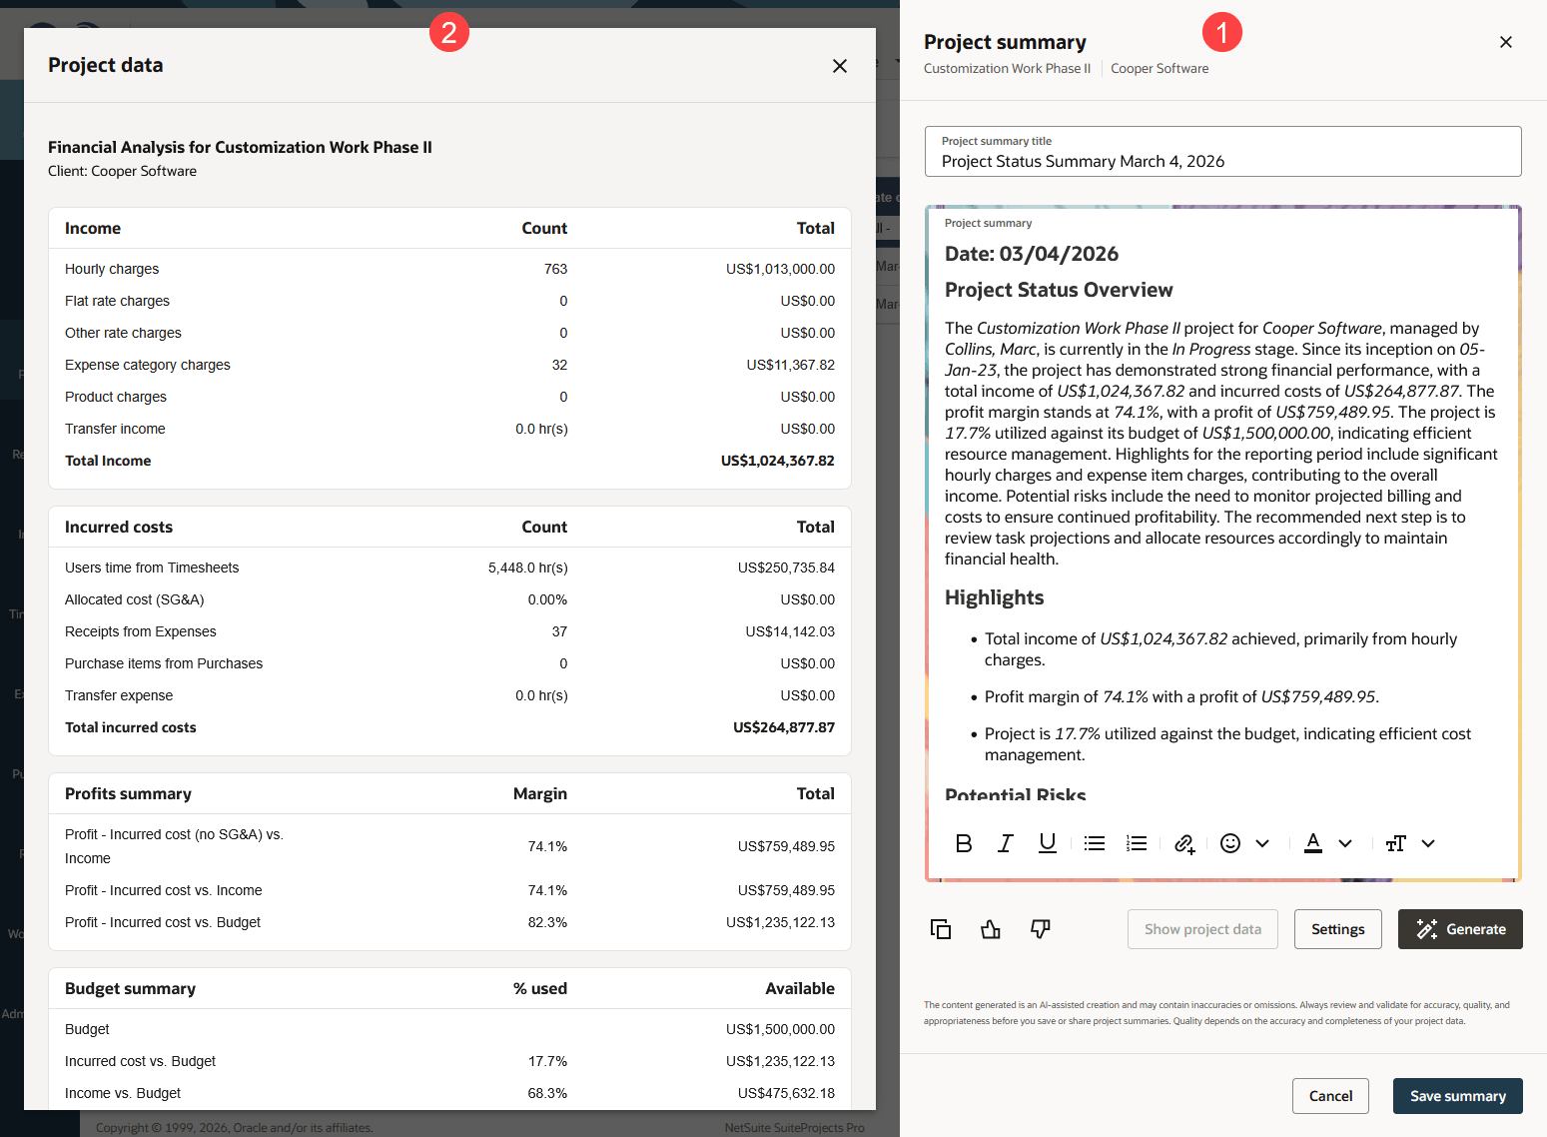Expand the font color options dropdown
This screenshot has height=1137, width=1547.
(1346, 843)
